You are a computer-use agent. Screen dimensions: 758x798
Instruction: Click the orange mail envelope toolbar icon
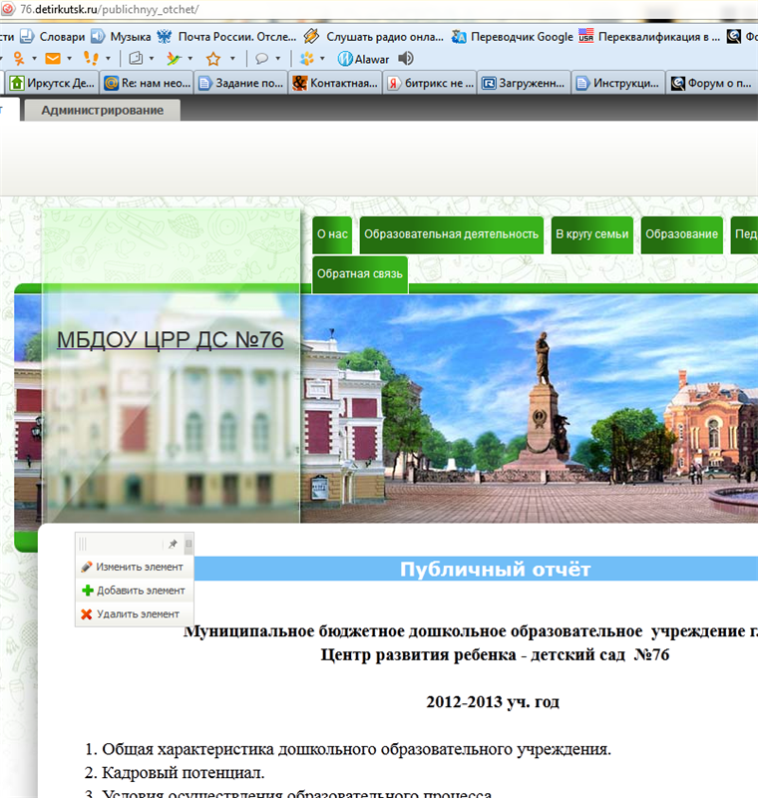pos(52,59)
